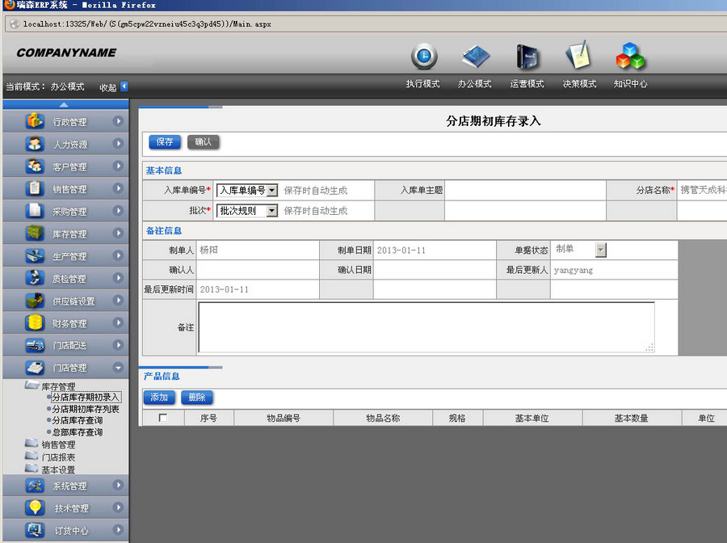Expand the 行政管理 menu arrow
Screen dimensions: 727x543
pyautogui.click(x=118, y=121)
